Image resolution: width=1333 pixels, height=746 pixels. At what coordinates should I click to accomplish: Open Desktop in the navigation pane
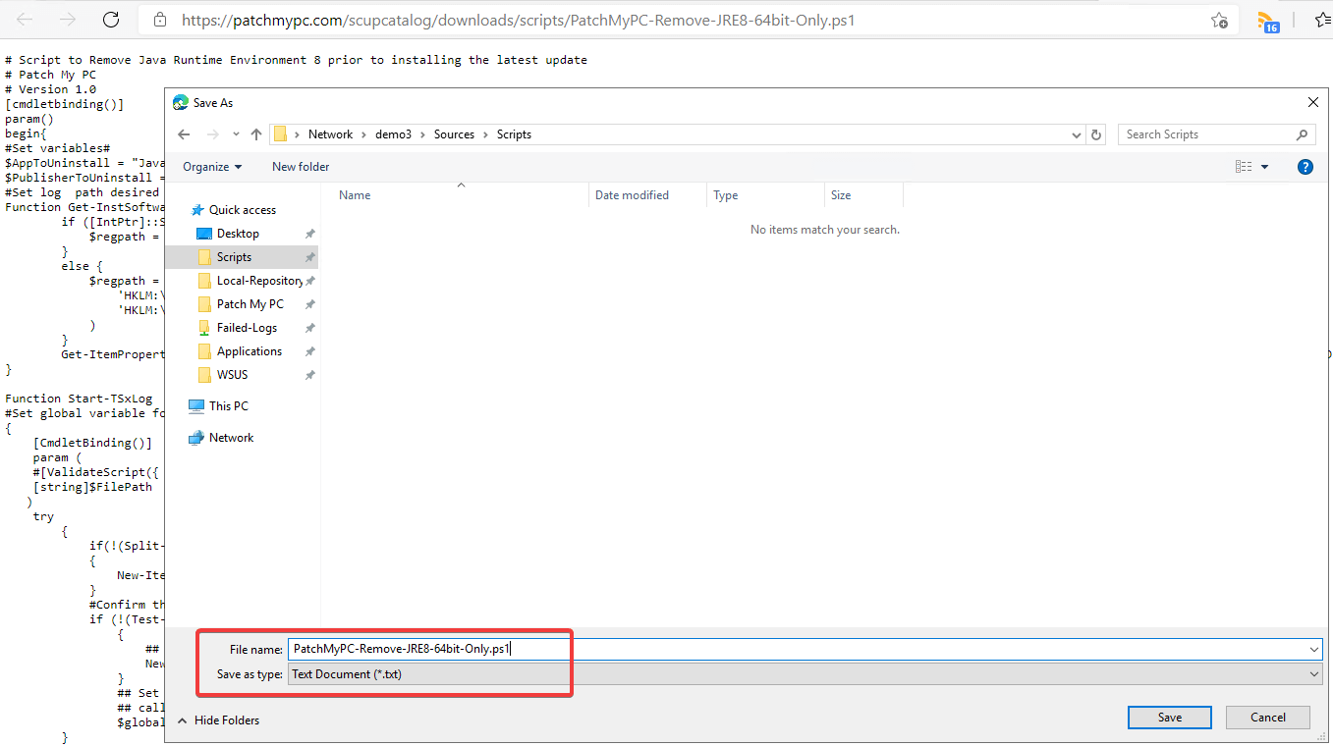pos(238,234)
